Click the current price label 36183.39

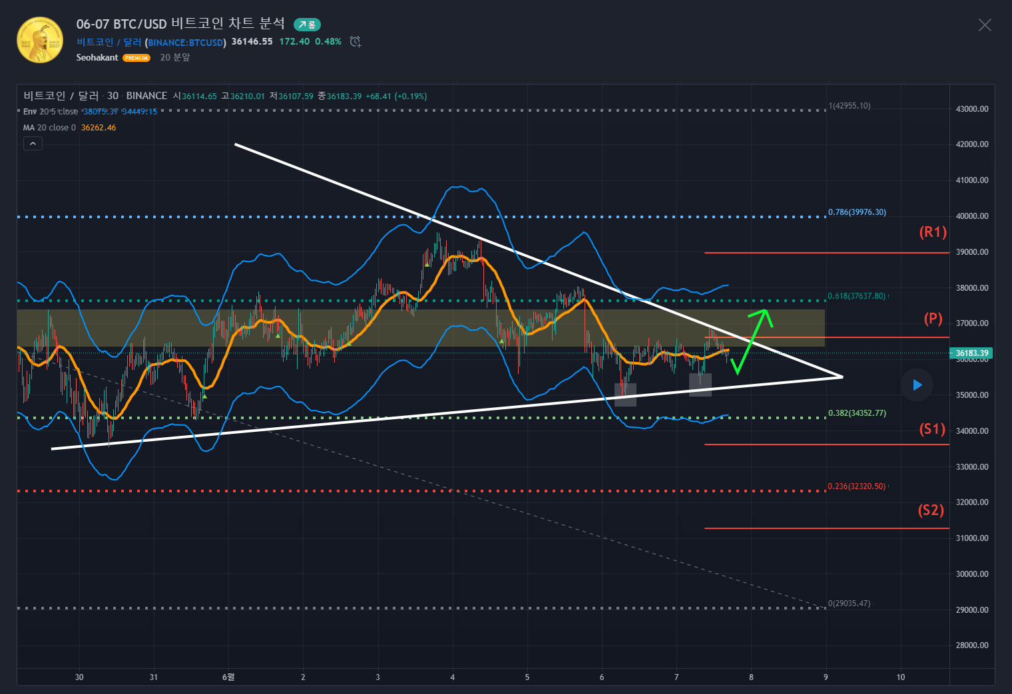(971, 353)
